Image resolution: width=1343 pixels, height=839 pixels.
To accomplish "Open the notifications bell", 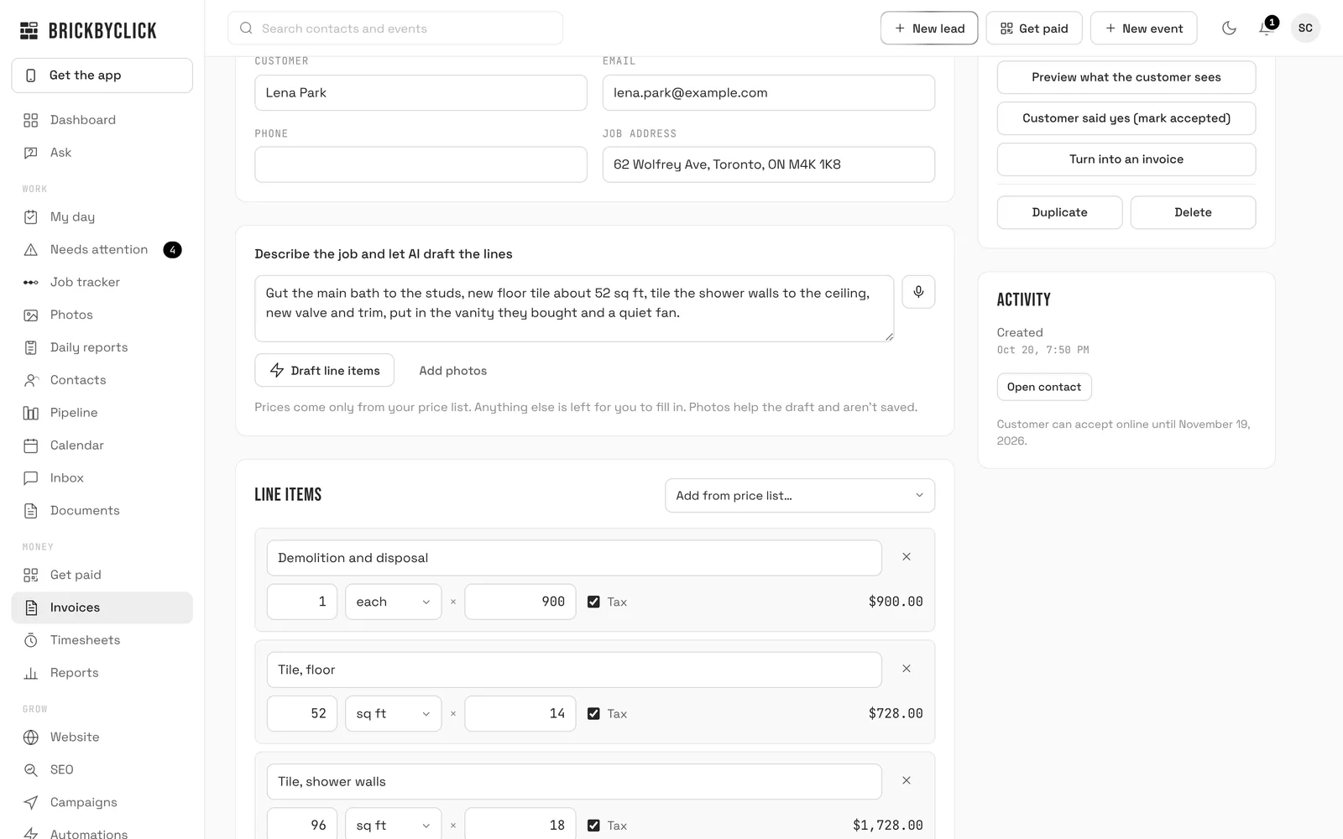I will click(1266, 28).
